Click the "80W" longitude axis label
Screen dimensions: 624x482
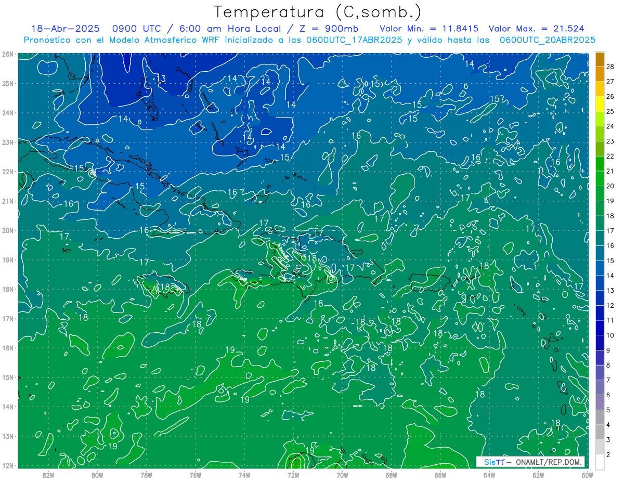coord(97,475)
